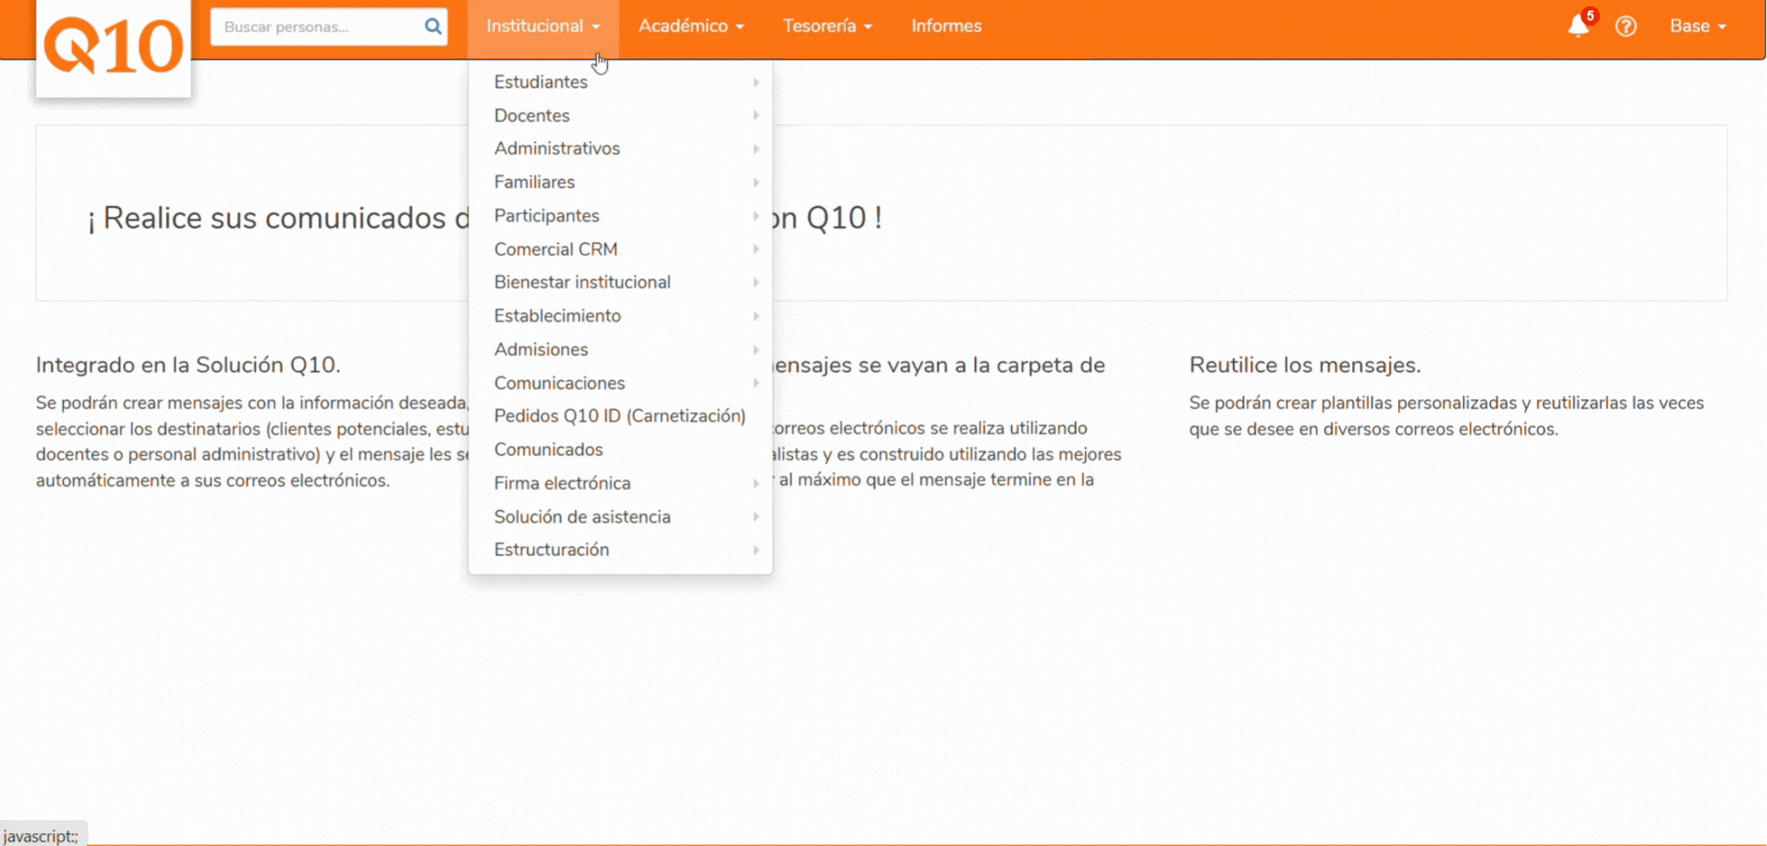Expand the Docentes submenu

coord(620,115)
